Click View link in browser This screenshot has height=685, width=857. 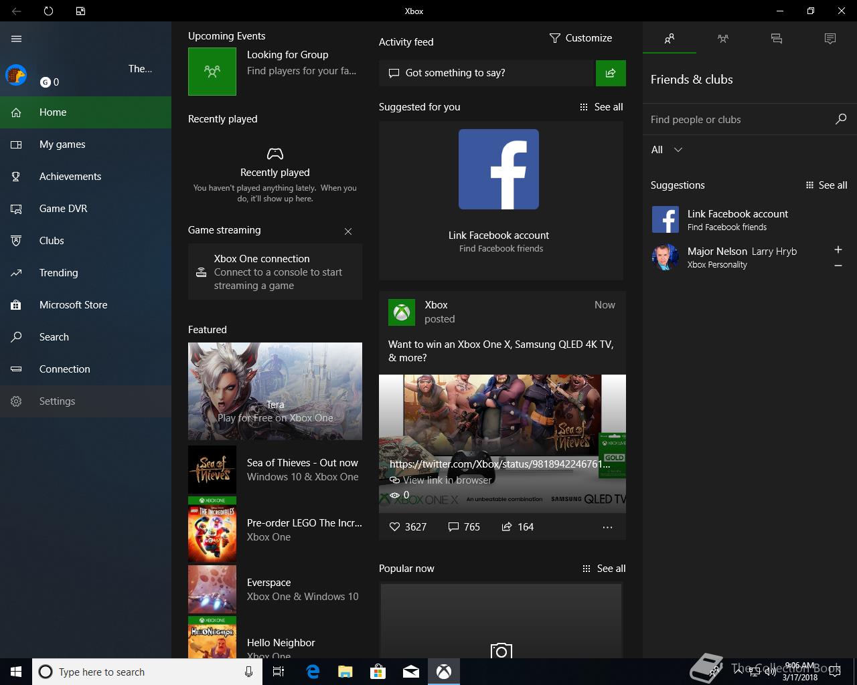coord(441,480)
